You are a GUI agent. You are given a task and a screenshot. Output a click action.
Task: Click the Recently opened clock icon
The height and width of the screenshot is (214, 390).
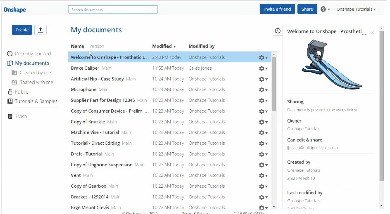click(10, 54)
